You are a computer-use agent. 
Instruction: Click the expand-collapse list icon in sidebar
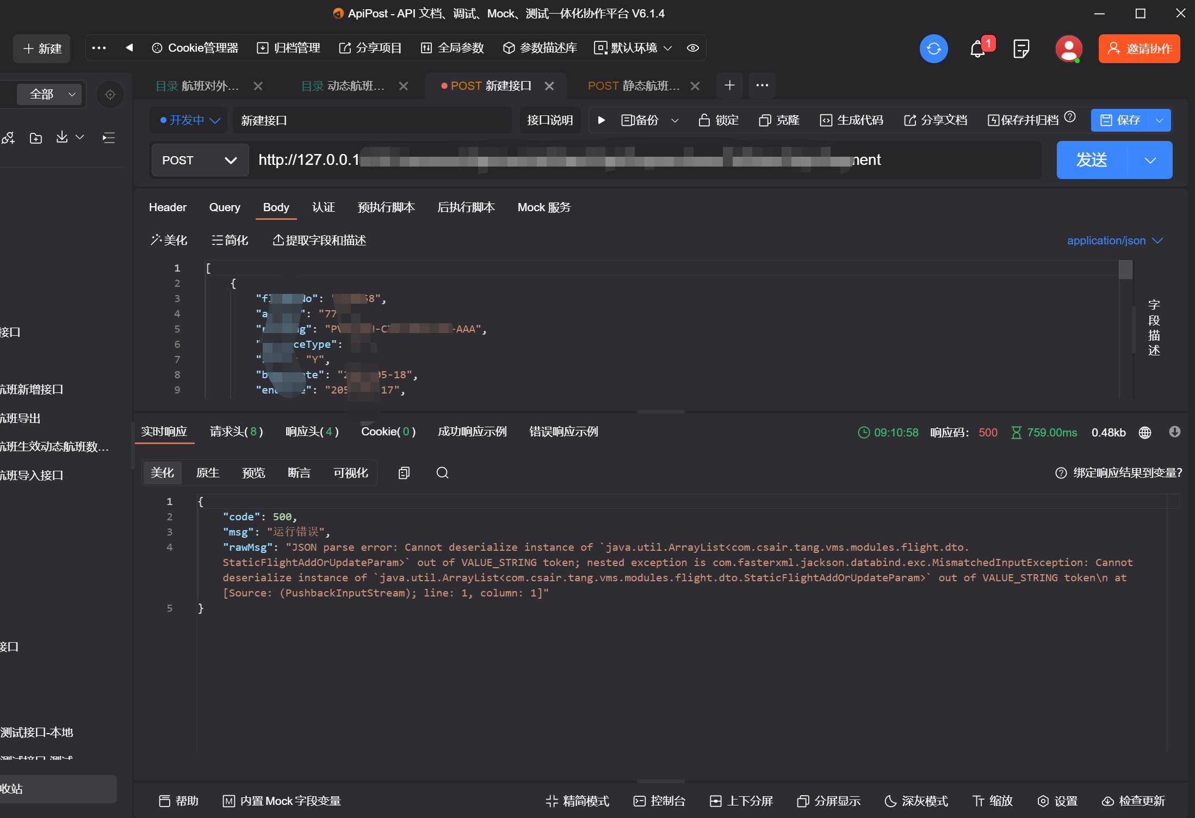[x=109, y=138]
